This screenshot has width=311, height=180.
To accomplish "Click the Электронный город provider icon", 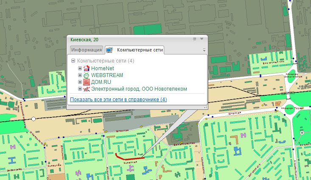I will click(87, 89).
